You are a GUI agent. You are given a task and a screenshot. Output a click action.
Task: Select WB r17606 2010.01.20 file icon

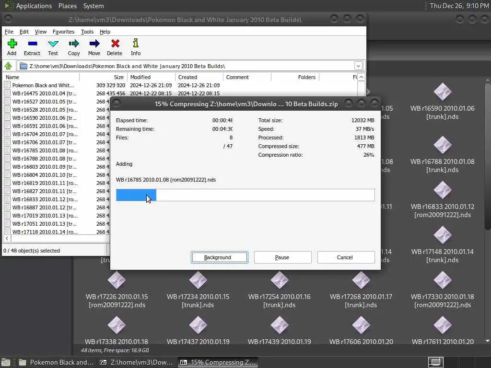pos(361,325)
